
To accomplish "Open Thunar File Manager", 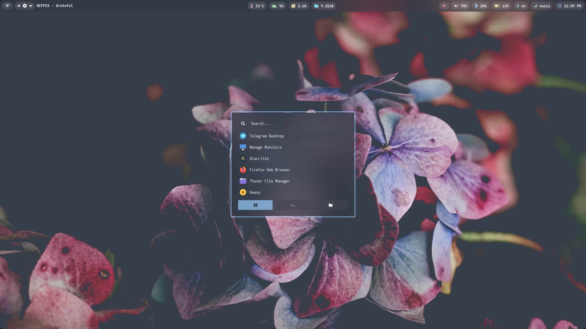I will (269, 181).
